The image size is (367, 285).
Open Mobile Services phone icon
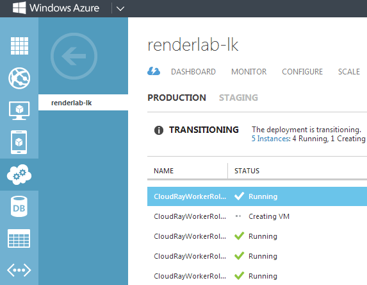tap(19, 142)
